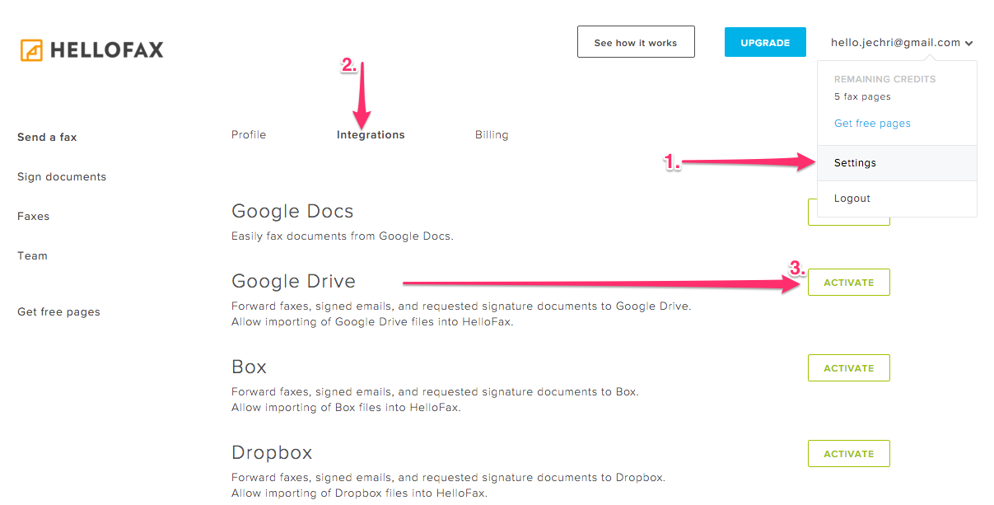The width and height of the screenshot is (994, 505).
Task: Activate the Google Drive integration
Action: (x=848, y=282)
